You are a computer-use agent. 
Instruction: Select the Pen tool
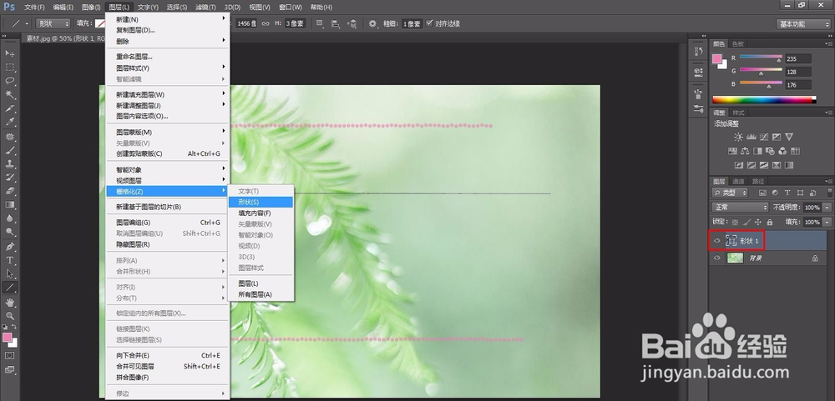click(x=9, y=247)
